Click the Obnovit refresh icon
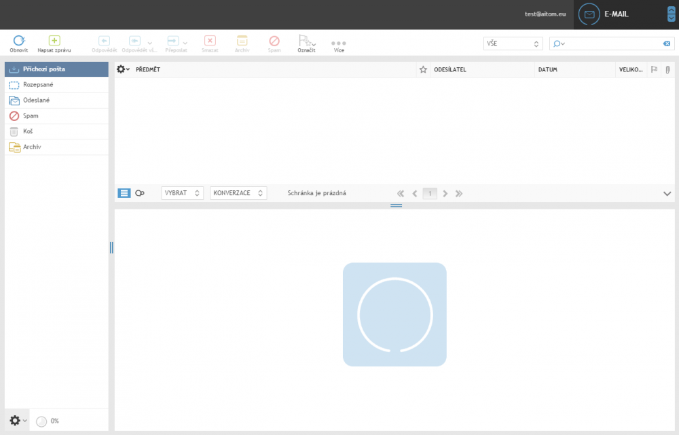Viewport: 679px width, 435px height. (19, 41)
